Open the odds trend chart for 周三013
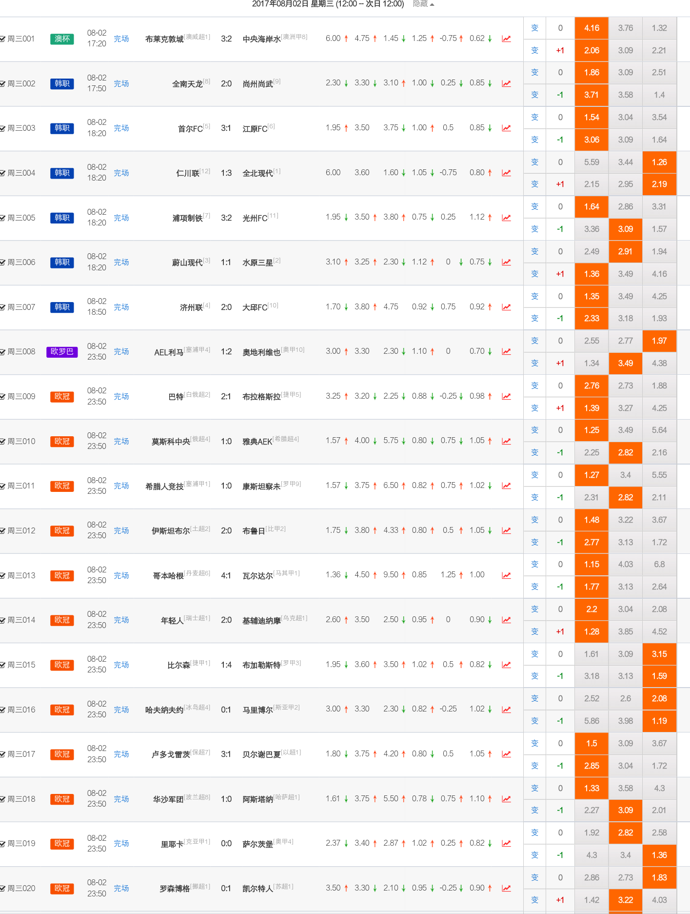Viewport: 690px width, 914px height. 506,575
